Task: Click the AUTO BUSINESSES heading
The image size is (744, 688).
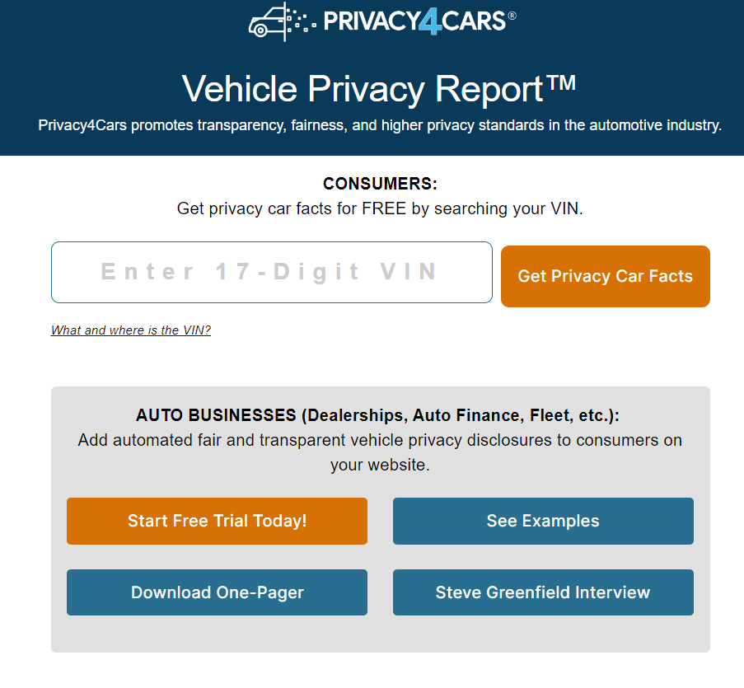Action: [x=378, y=415]
